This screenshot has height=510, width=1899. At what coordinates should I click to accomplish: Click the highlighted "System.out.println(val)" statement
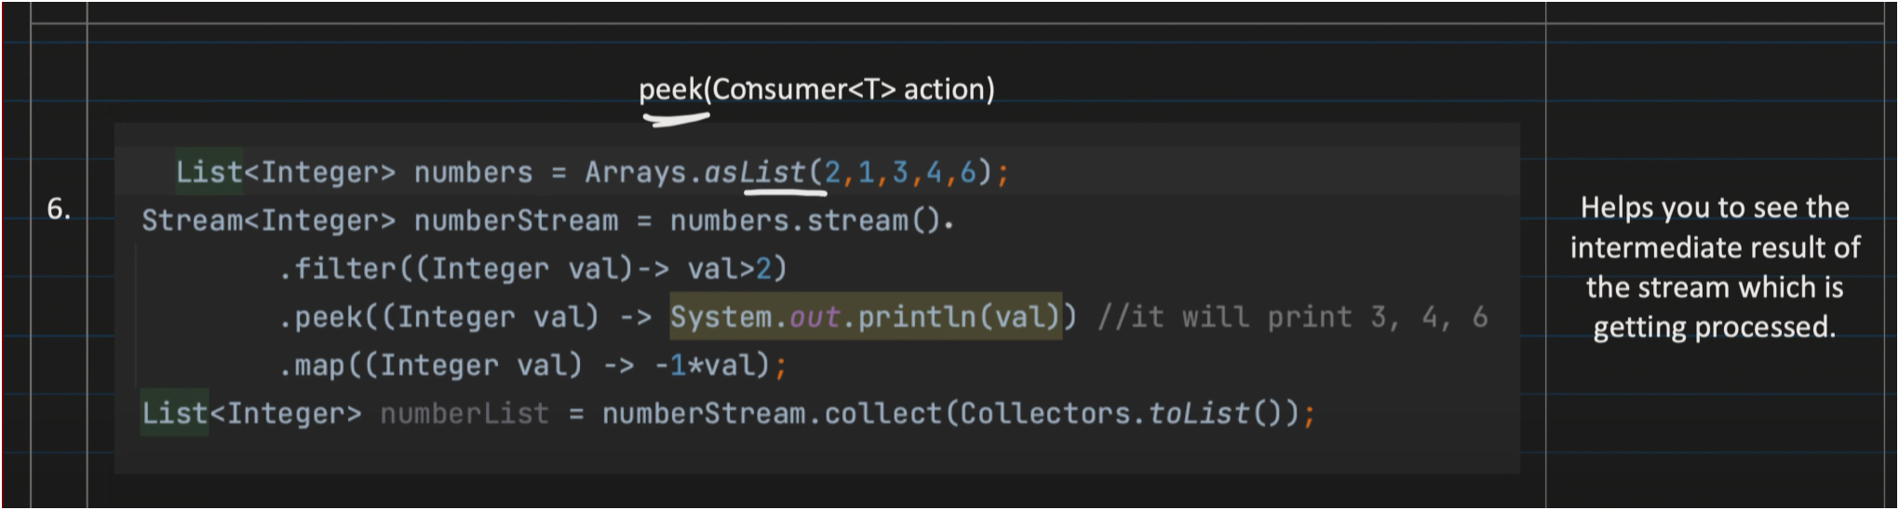[866, 317]
